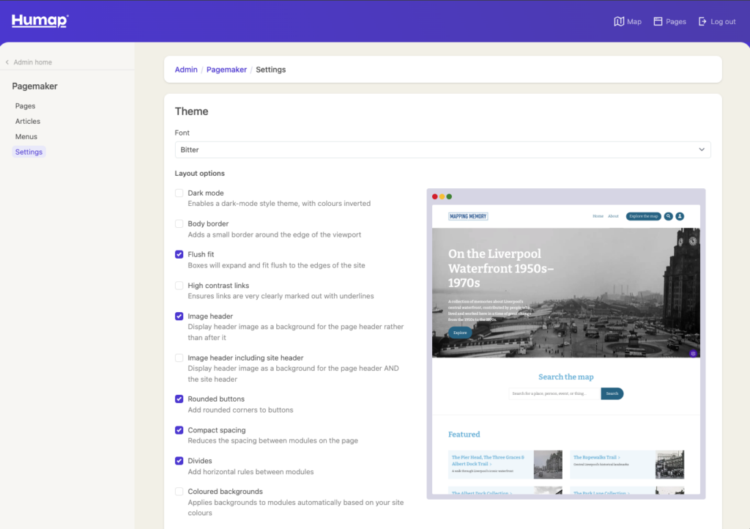Click the user profile icon in preview

pyautogui.click(x=680, y=216)
